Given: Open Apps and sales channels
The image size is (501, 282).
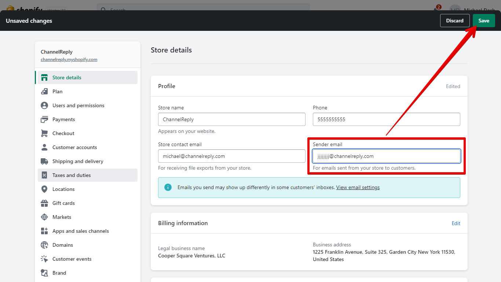Looking at the screenshot, I should click(88, 231).
